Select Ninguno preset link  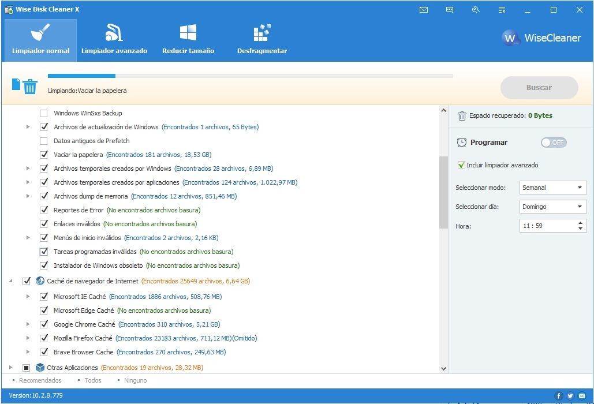click(x=135, y=380)
